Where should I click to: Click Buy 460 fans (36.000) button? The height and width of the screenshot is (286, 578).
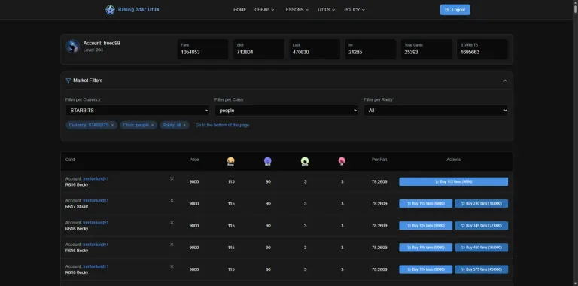(x=482, y=248)
